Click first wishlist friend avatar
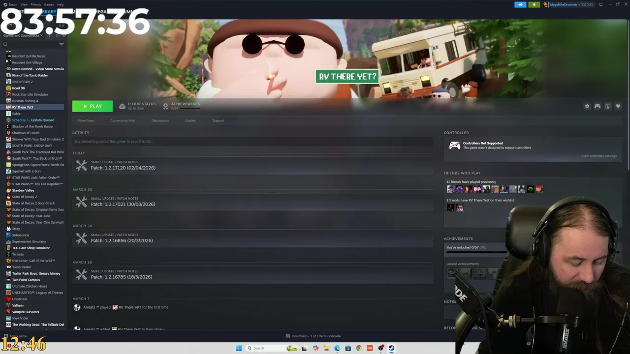This screenshot has width=630, height=354. [450, 207]
